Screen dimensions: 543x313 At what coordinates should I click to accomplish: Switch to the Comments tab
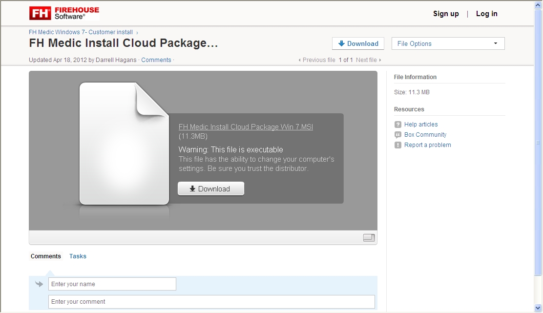coord(46,256)
